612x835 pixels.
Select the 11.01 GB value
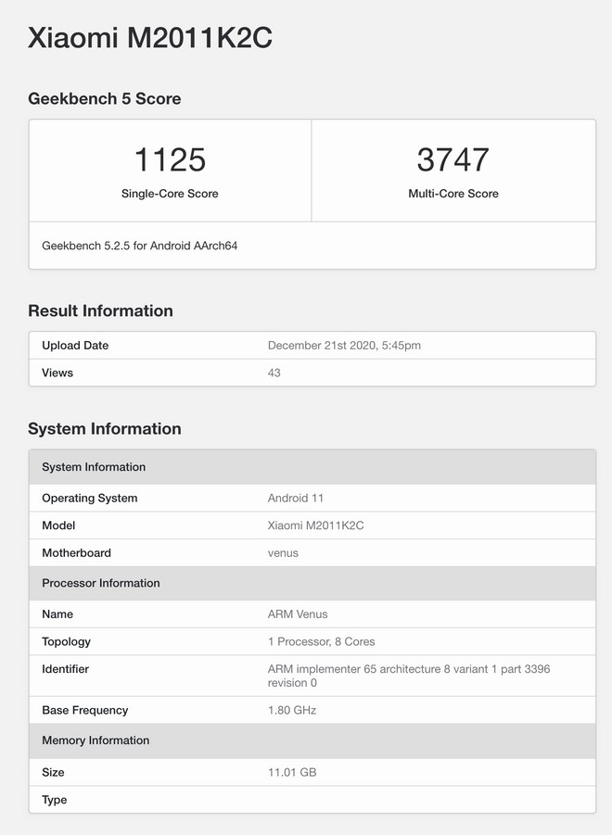[x=292, y=772]
